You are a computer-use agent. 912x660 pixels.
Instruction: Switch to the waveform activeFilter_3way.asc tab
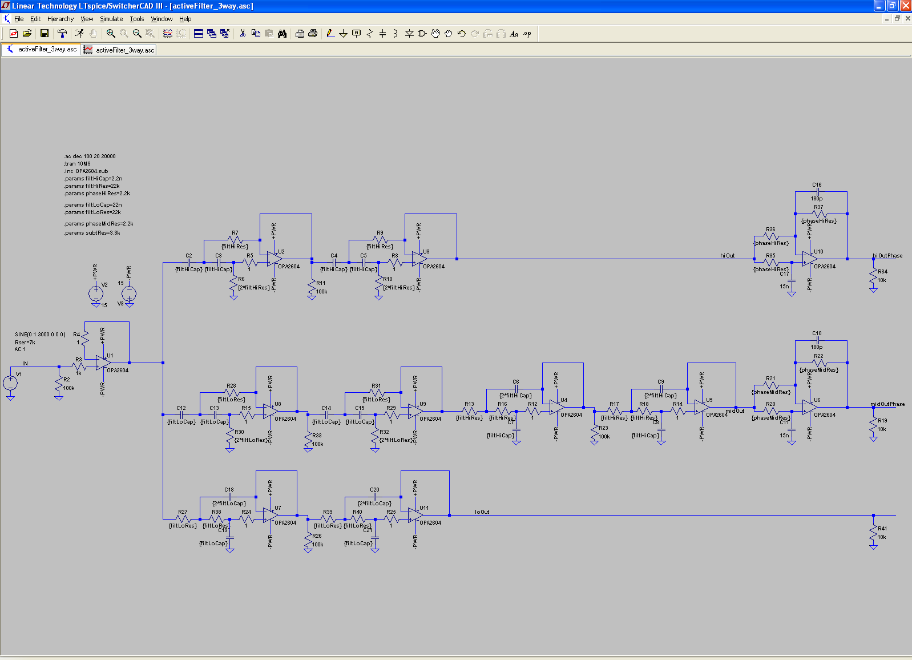(x=119, y=50)
